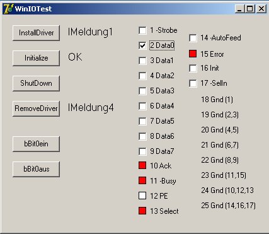Click the ShutDown button
Screen dimensions: 269x234
point(36,83)
